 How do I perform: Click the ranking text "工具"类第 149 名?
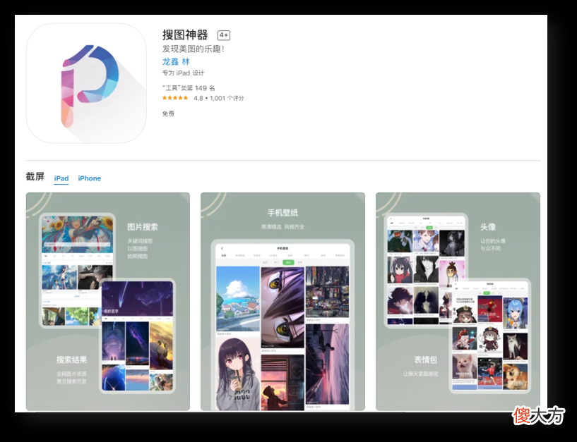tap(189, 88)
